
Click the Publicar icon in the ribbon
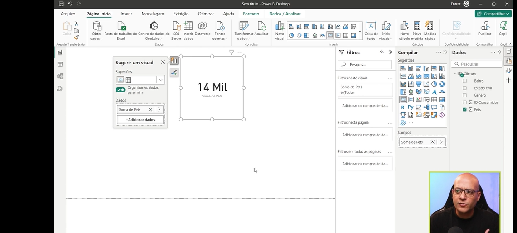(x=484, y=26)
